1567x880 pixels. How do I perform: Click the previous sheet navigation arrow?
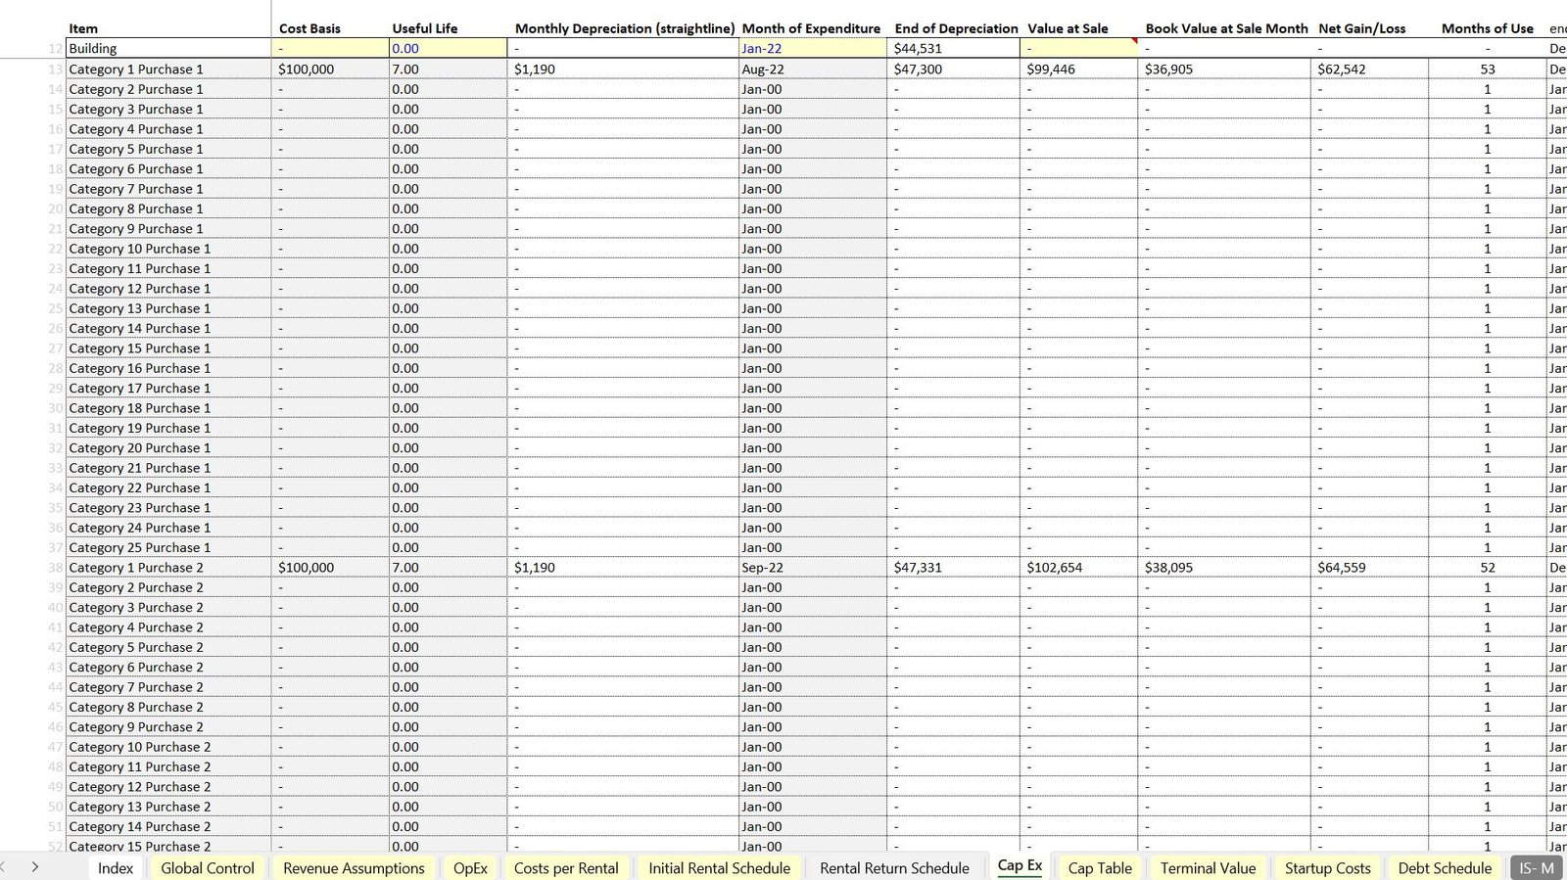(4, 867)
